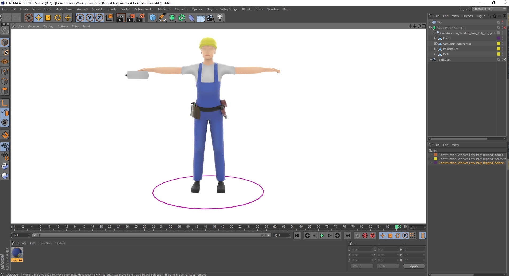The height and width of the screenshot is (276, 509).
Task: Add a Cube primitive object
Action: [x=152, y=18]
